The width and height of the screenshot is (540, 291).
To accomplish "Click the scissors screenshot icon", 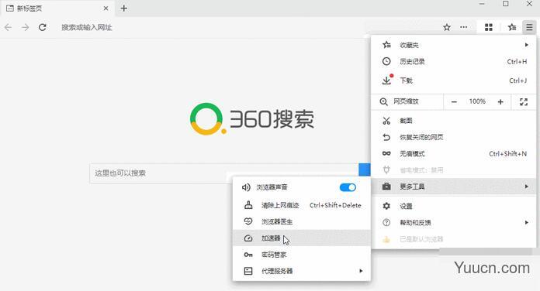I will pos(386,121).
